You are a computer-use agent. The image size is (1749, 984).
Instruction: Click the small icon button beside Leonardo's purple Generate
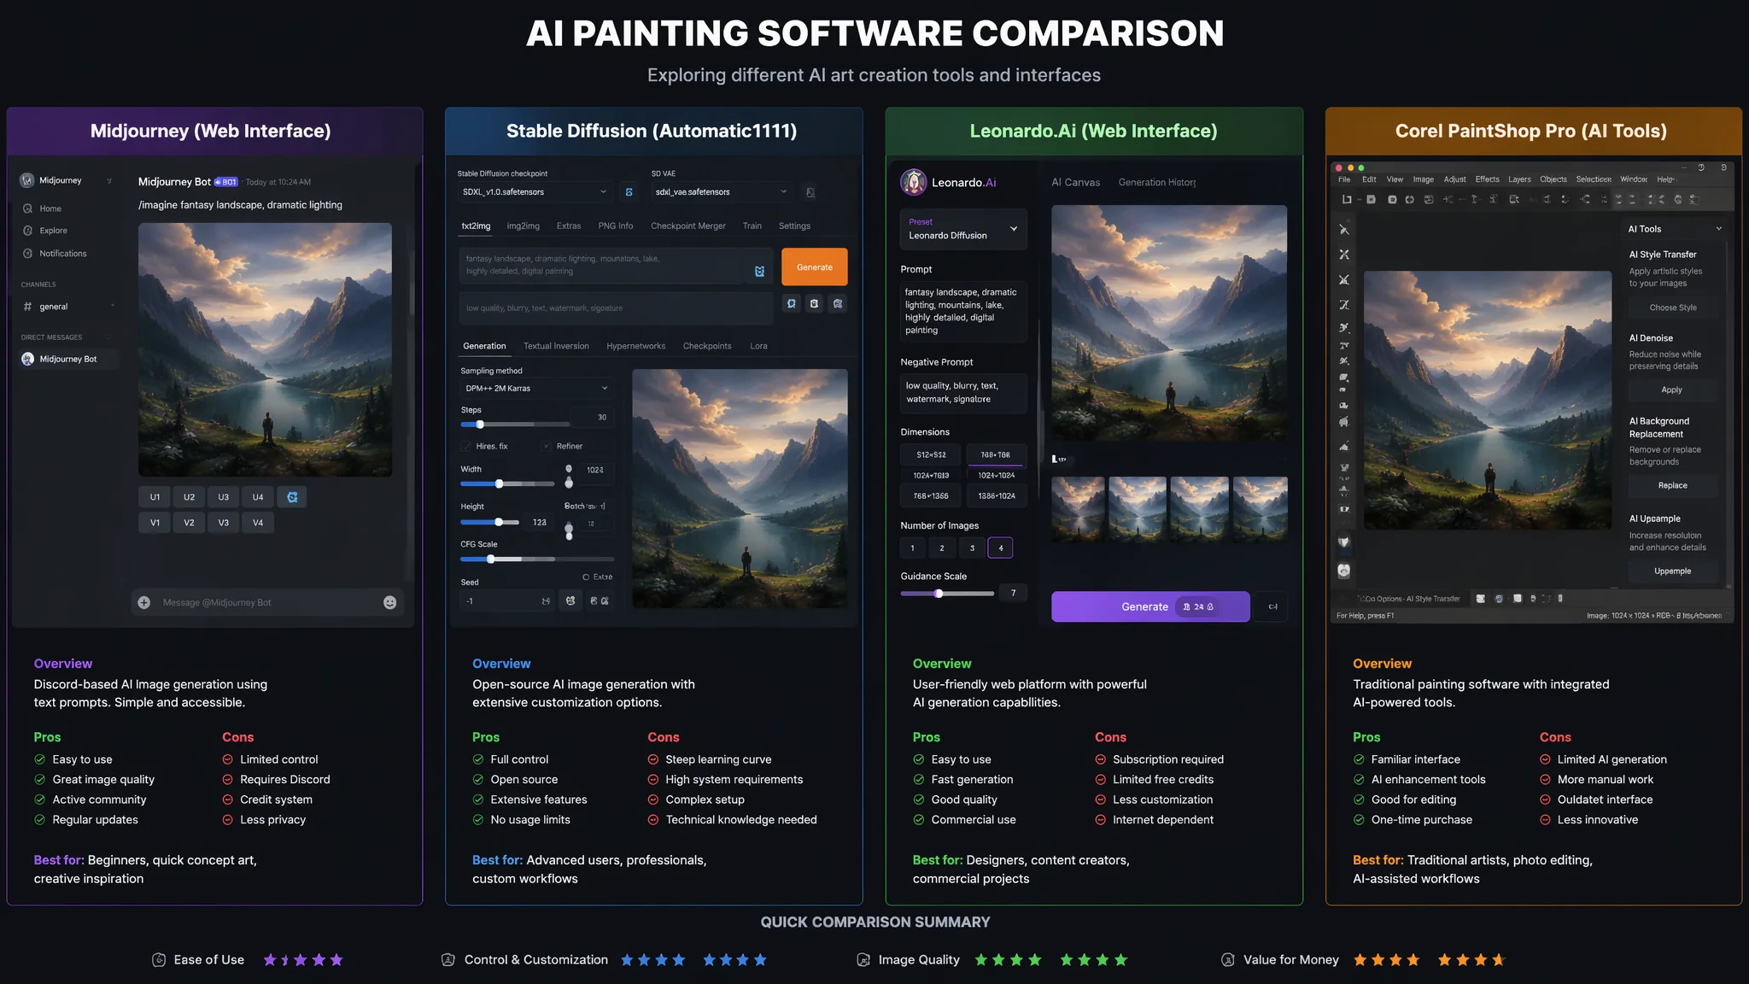[x=1272, y=606]
